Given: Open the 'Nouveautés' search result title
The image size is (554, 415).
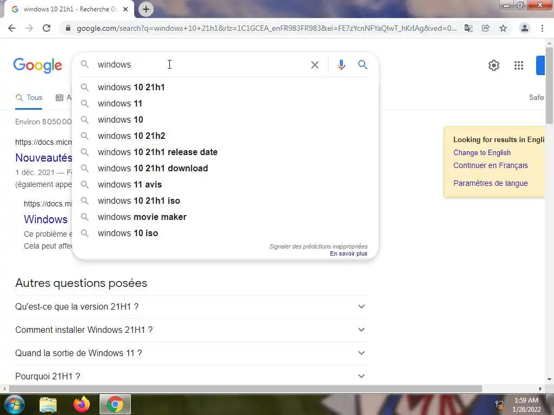Looking at the screenshot, I should pyautogui.click(x=44, y=158).
